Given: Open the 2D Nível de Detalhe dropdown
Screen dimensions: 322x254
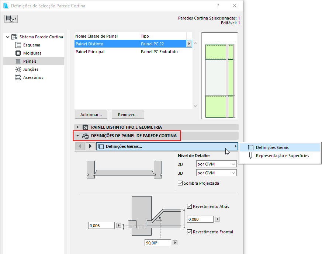Looking at the screenshot, I should pos(216,164).
